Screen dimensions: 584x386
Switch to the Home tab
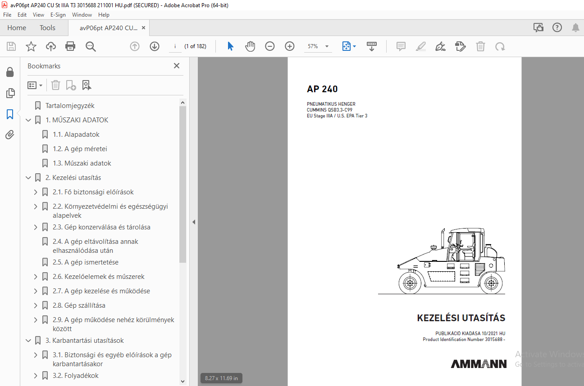[17, 27]
